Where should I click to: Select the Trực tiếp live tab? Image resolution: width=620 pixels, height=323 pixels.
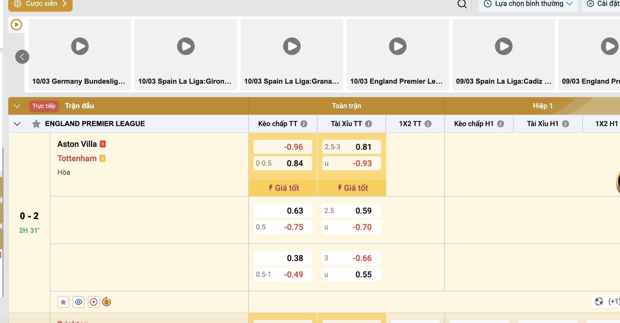44,106
